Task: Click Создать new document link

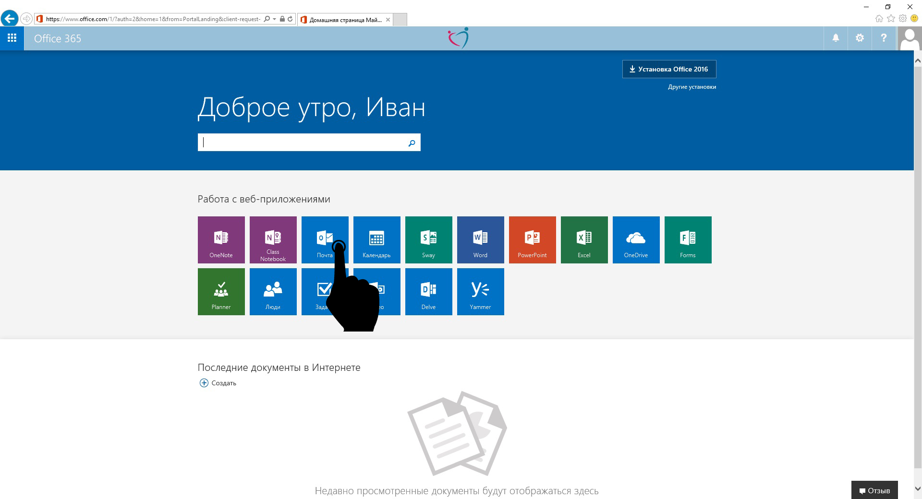Action: pyautogui.click(x=218, y=383)
